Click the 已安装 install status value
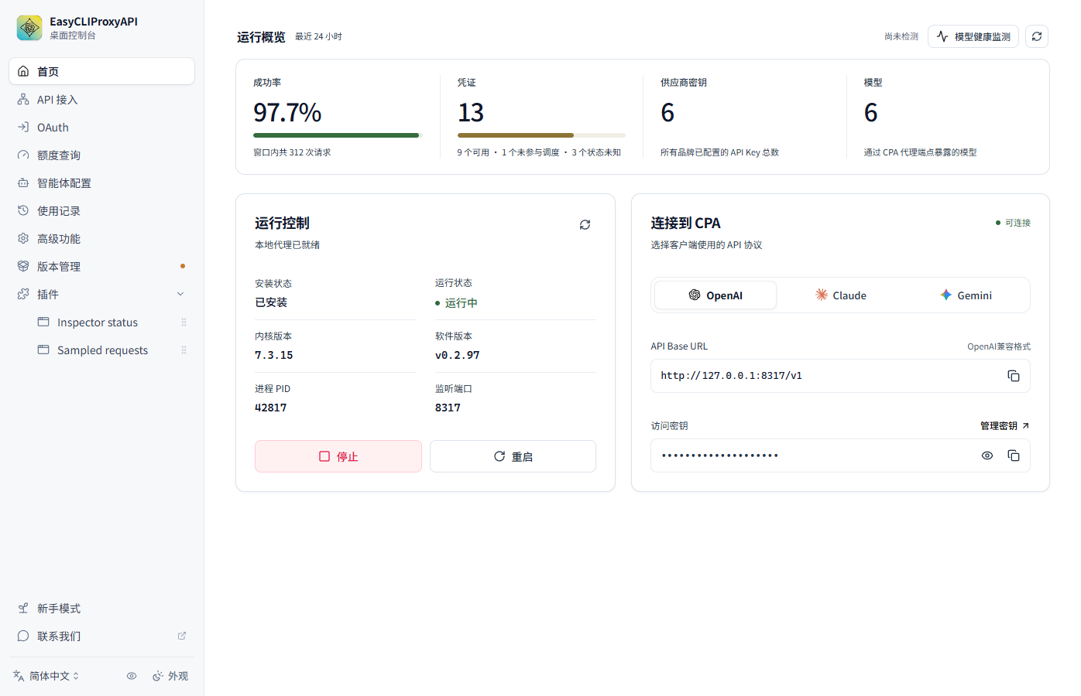1081x696 pixels. pyautogui.click(x=271, y=302)
